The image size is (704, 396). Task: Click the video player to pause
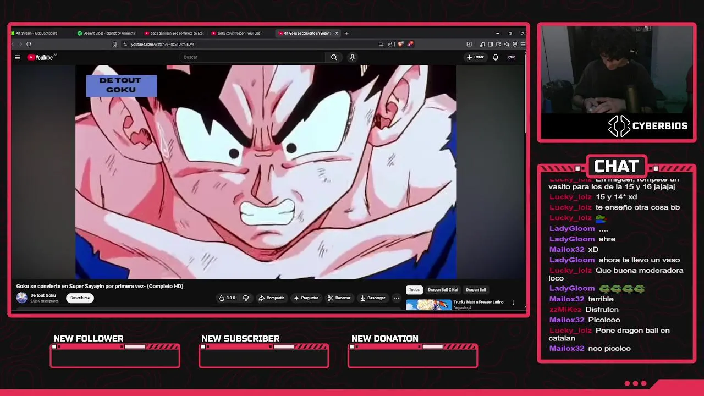click(x=266, y=172)
